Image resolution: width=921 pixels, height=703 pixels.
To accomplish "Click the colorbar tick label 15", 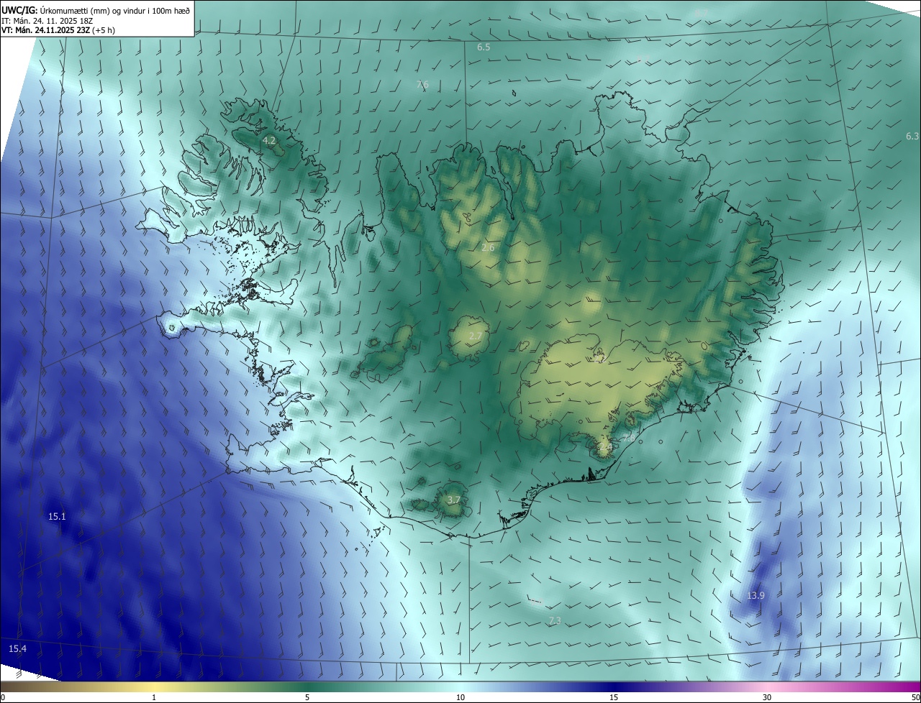I will point(614,697).
